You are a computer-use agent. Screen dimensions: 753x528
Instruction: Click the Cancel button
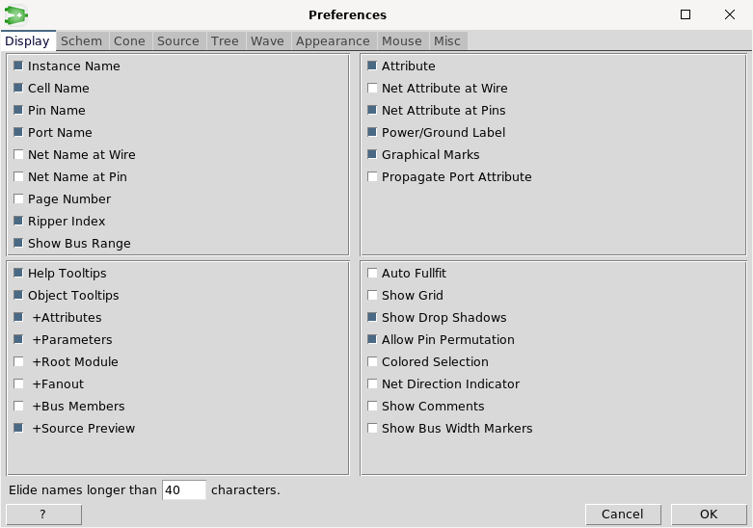[622, 515]
